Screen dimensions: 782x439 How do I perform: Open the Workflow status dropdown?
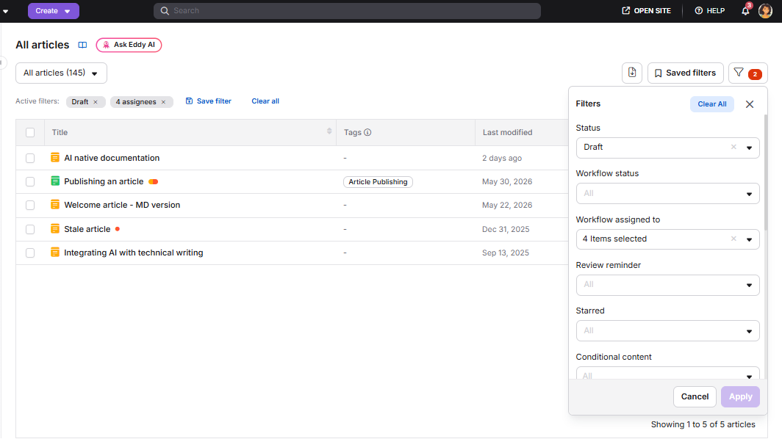click(668, 193)
